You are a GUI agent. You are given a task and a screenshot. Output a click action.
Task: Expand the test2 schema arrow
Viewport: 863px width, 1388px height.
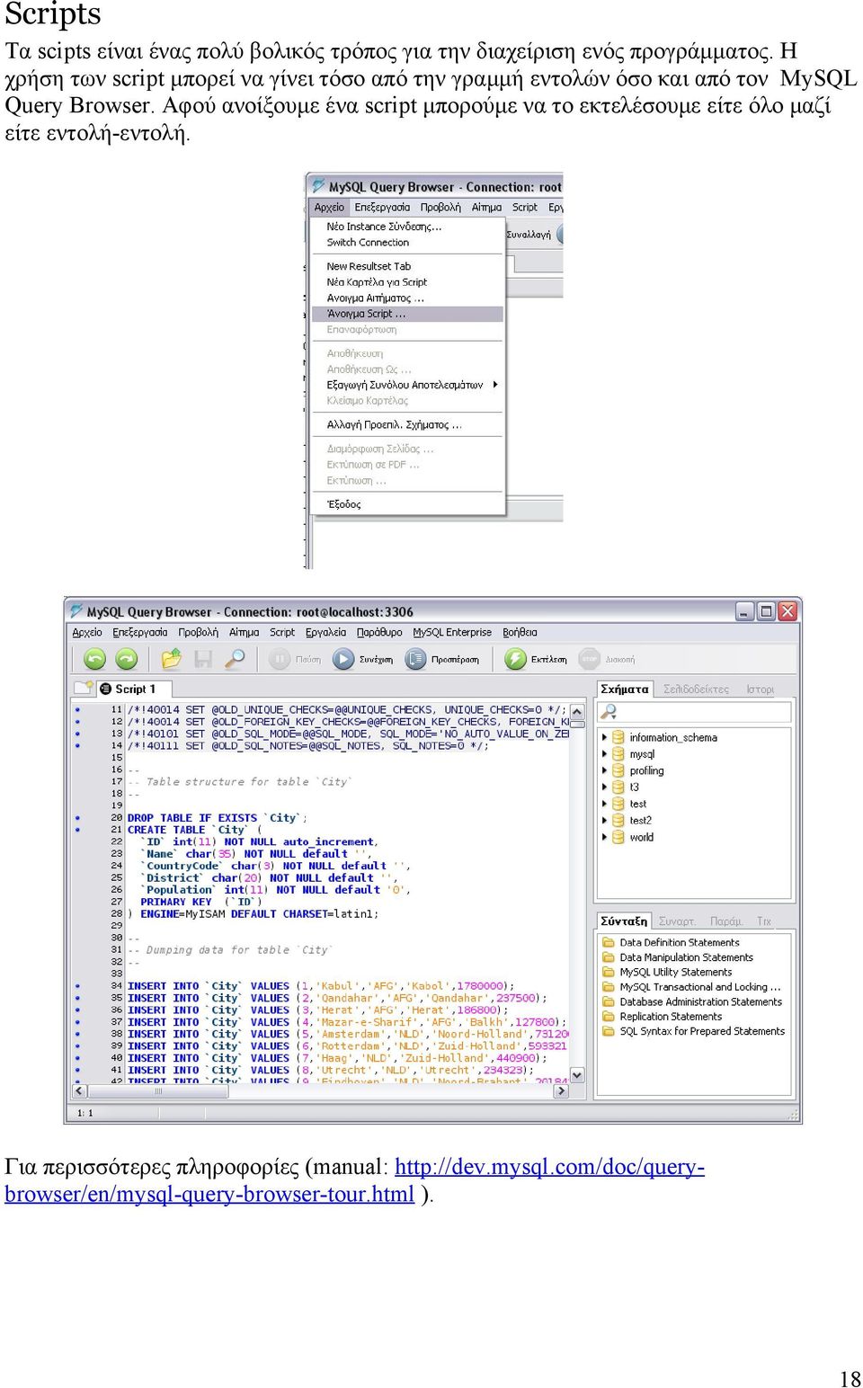(604, 820)
